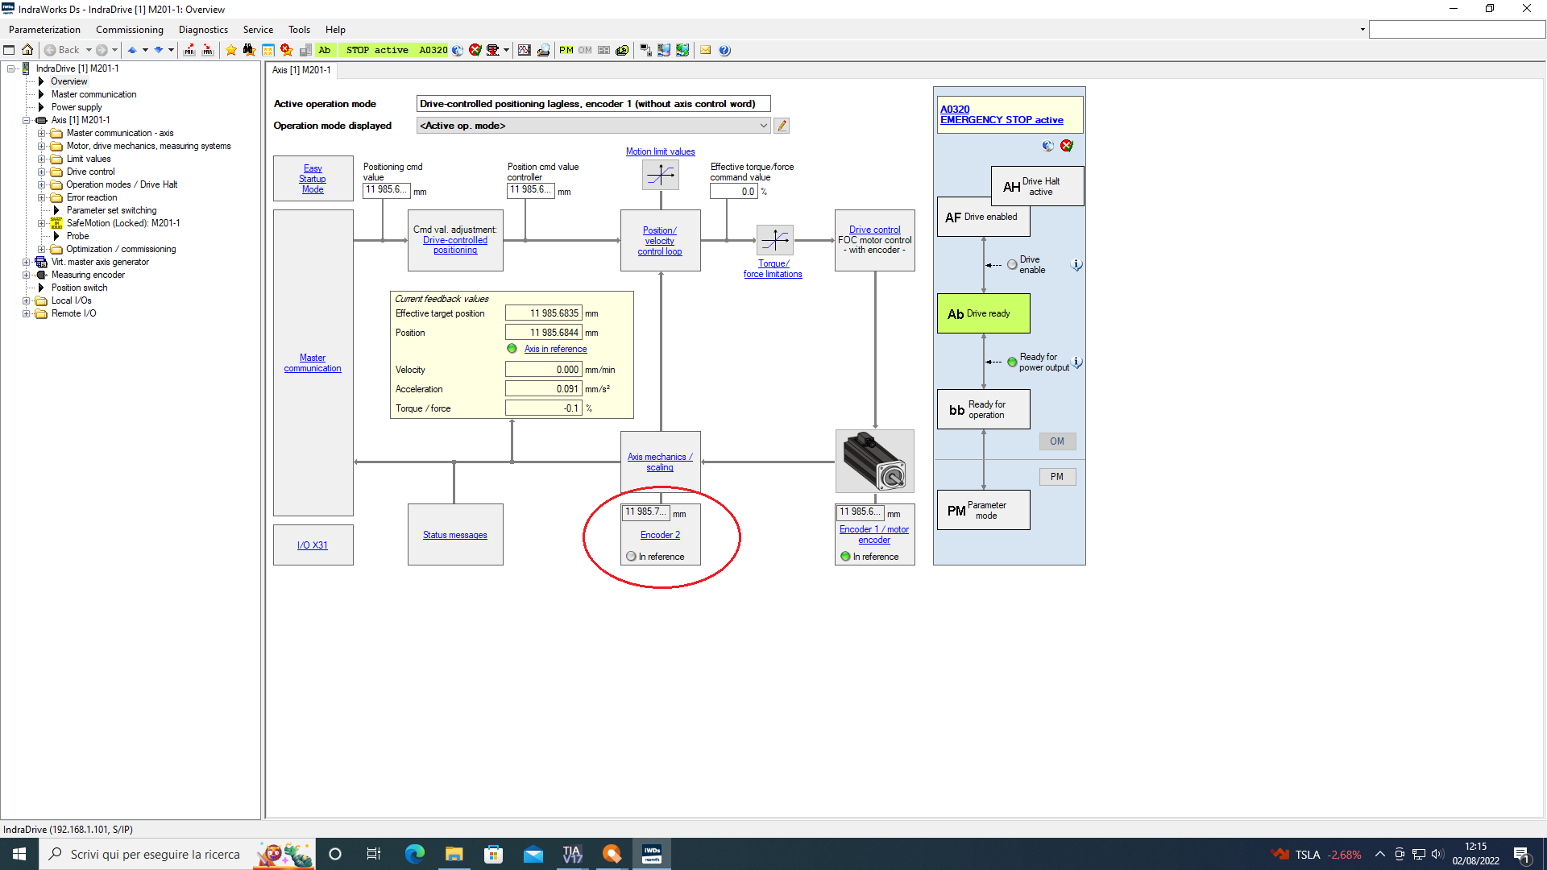The height and width of the screenshot is (870, 1547).
Task: Open the blue question mark help icon
Action: point(724,50)
